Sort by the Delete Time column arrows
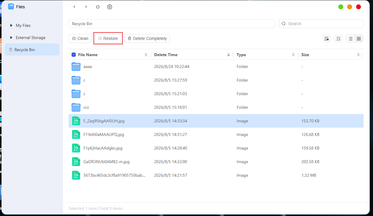The width and height of the screenshot is (373, 216). (228, 55)
